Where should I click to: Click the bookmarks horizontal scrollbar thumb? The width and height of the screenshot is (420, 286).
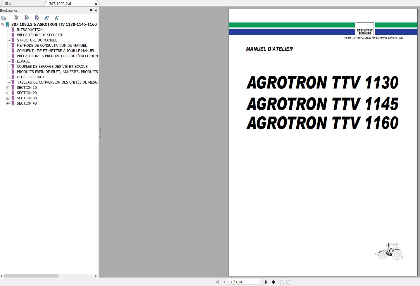click(x=31, y=276)
